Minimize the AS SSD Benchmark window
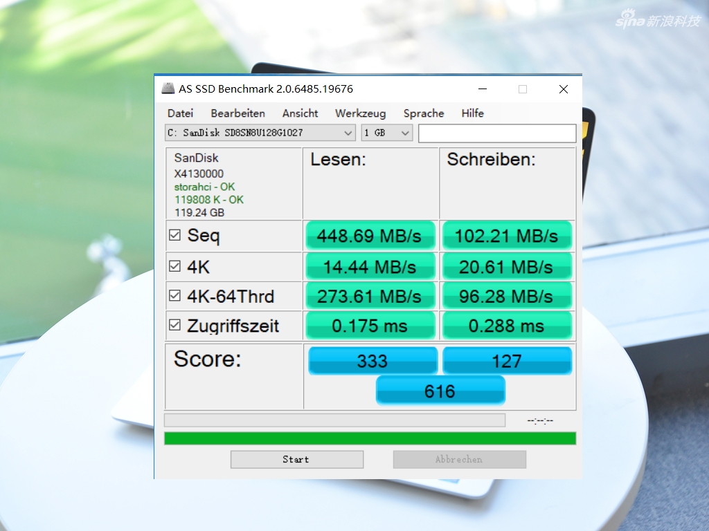 (483, 89)
